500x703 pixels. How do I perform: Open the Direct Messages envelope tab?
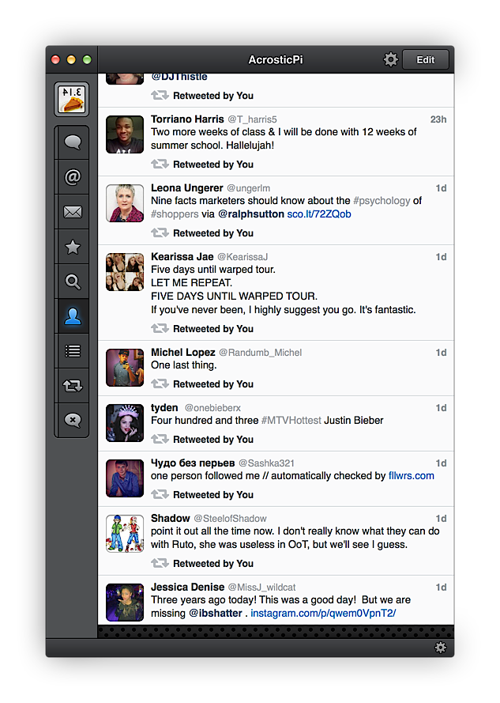pyautogui.click(x=73, y=212)
